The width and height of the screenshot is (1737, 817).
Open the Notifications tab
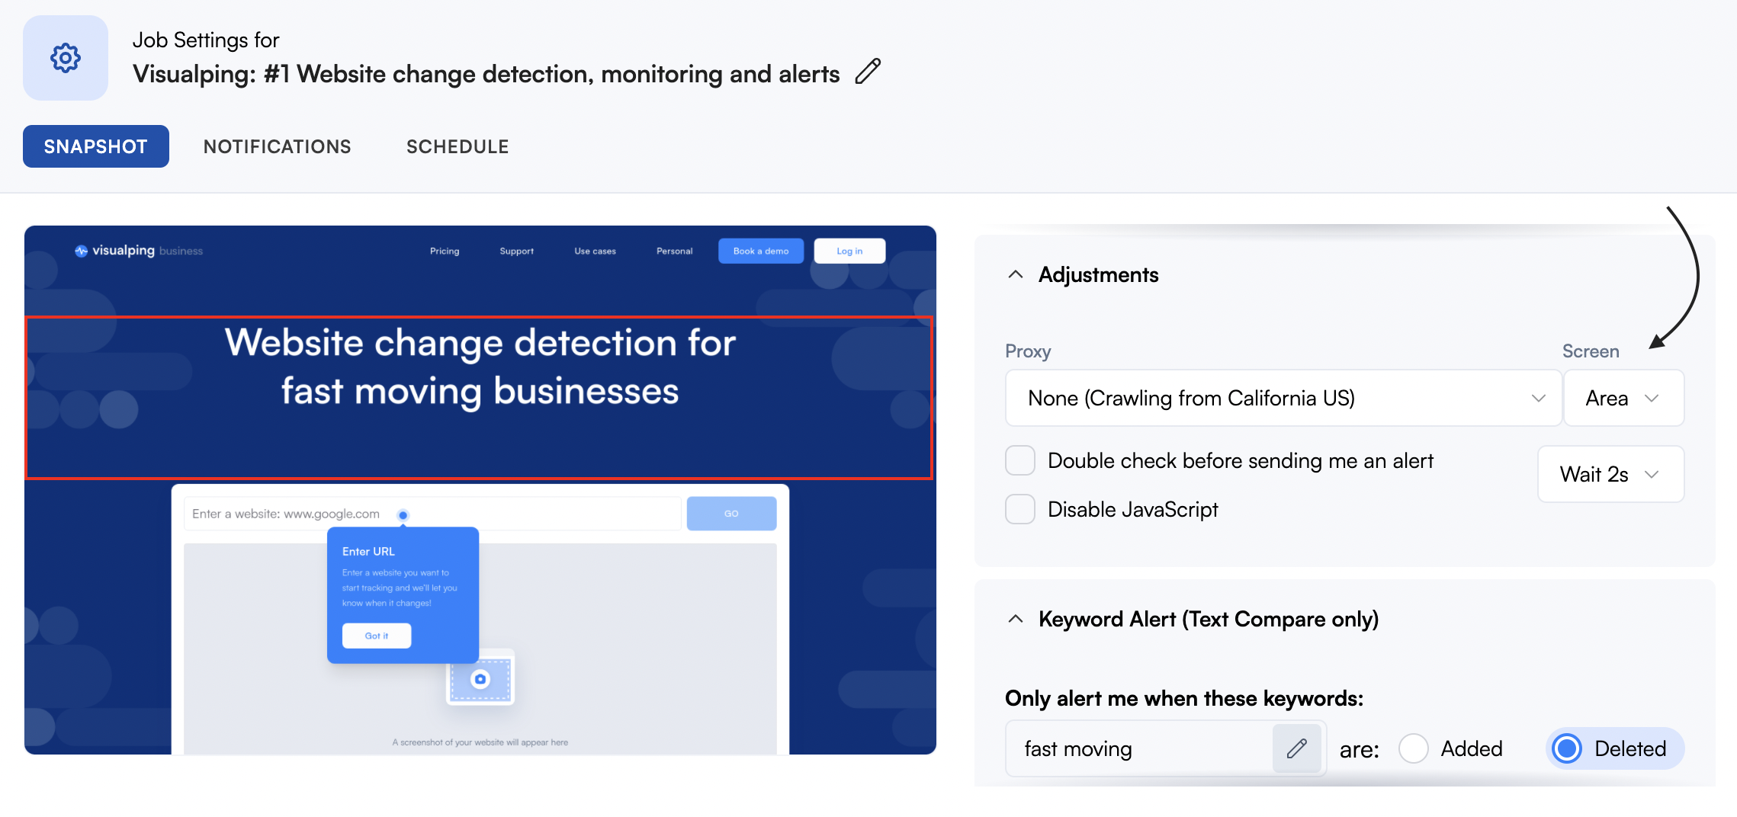coord(278,146)
